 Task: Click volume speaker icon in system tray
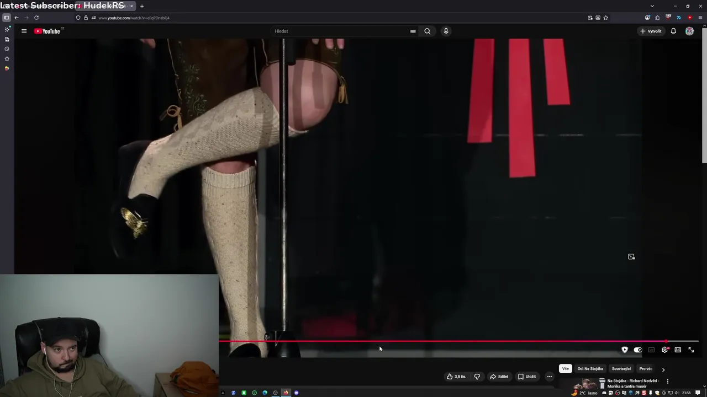677,393
